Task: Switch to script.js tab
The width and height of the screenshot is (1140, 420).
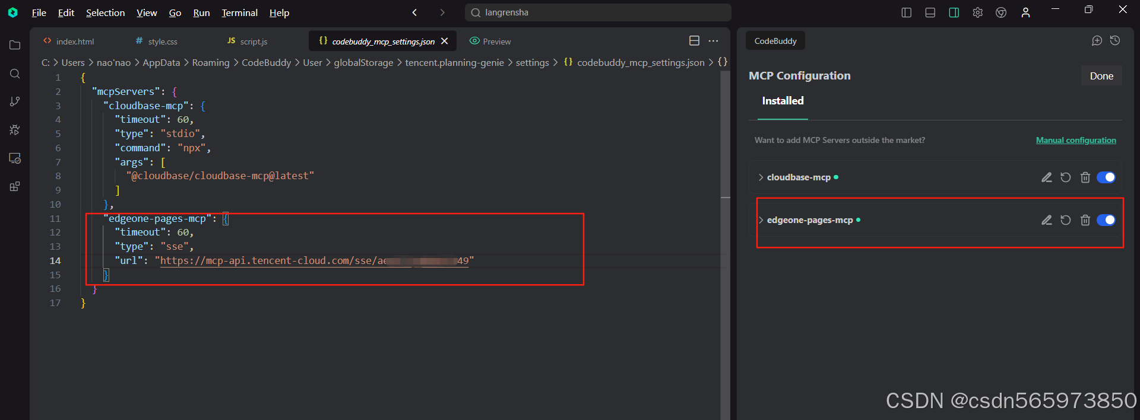Action: pyautogui.click(x=248, y=42)
